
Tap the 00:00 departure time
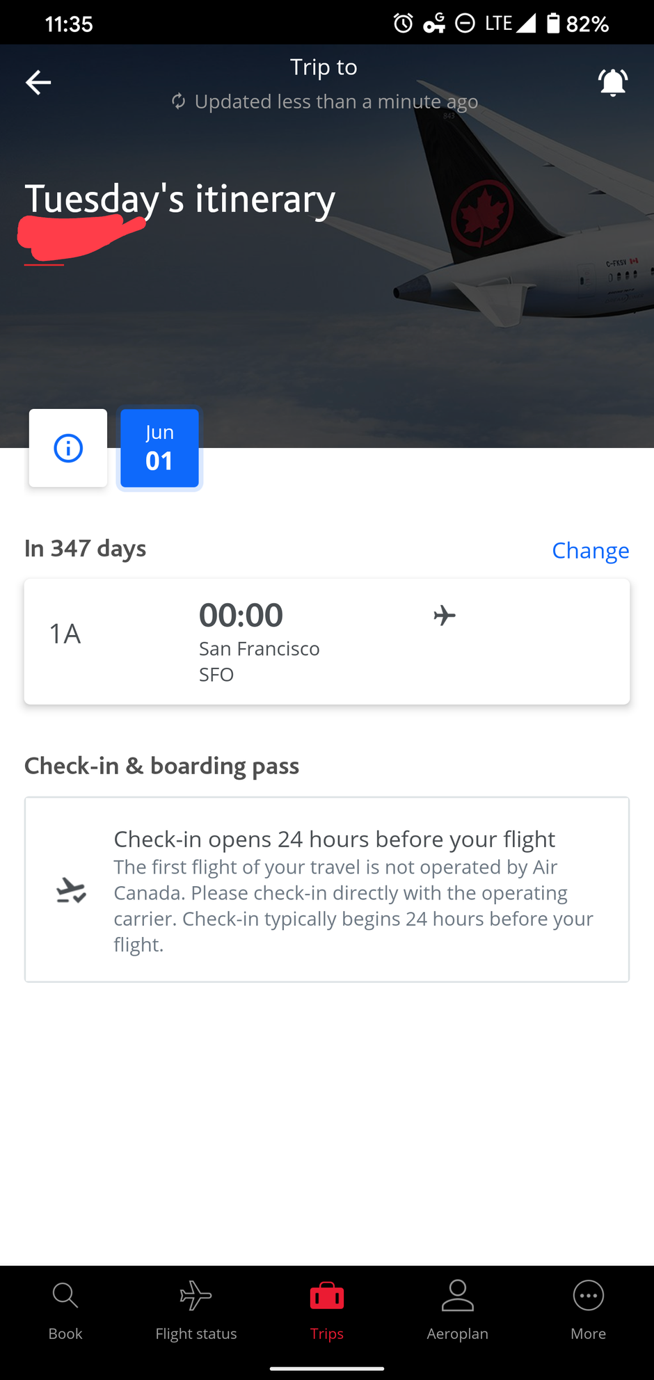(241, 615)
